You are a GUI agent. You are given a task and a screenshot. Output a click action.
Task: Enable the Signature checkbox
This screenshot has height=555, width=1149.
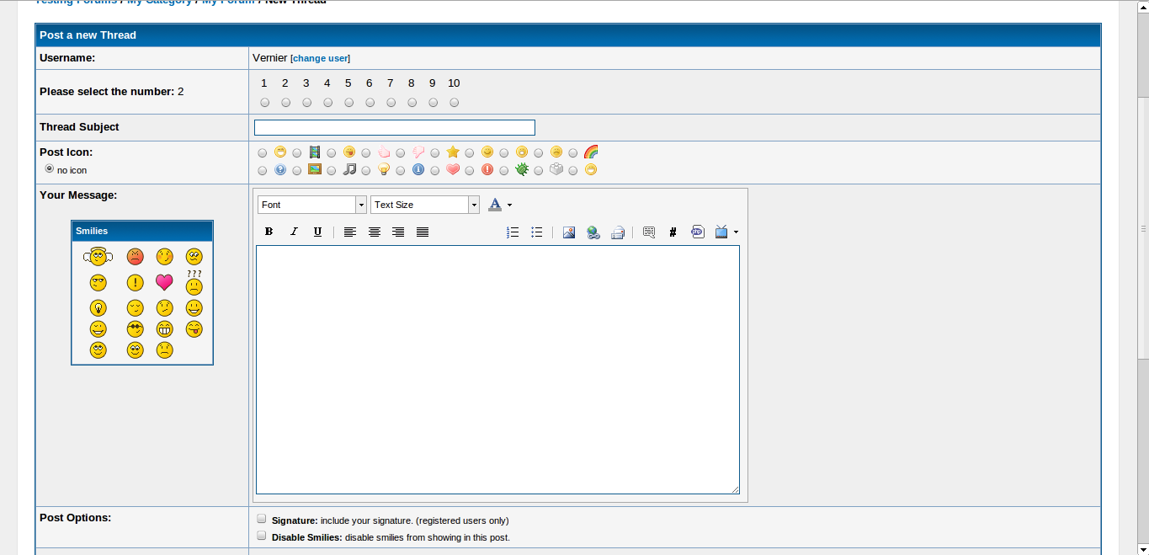pyautogui.click(x=262, y=519)
